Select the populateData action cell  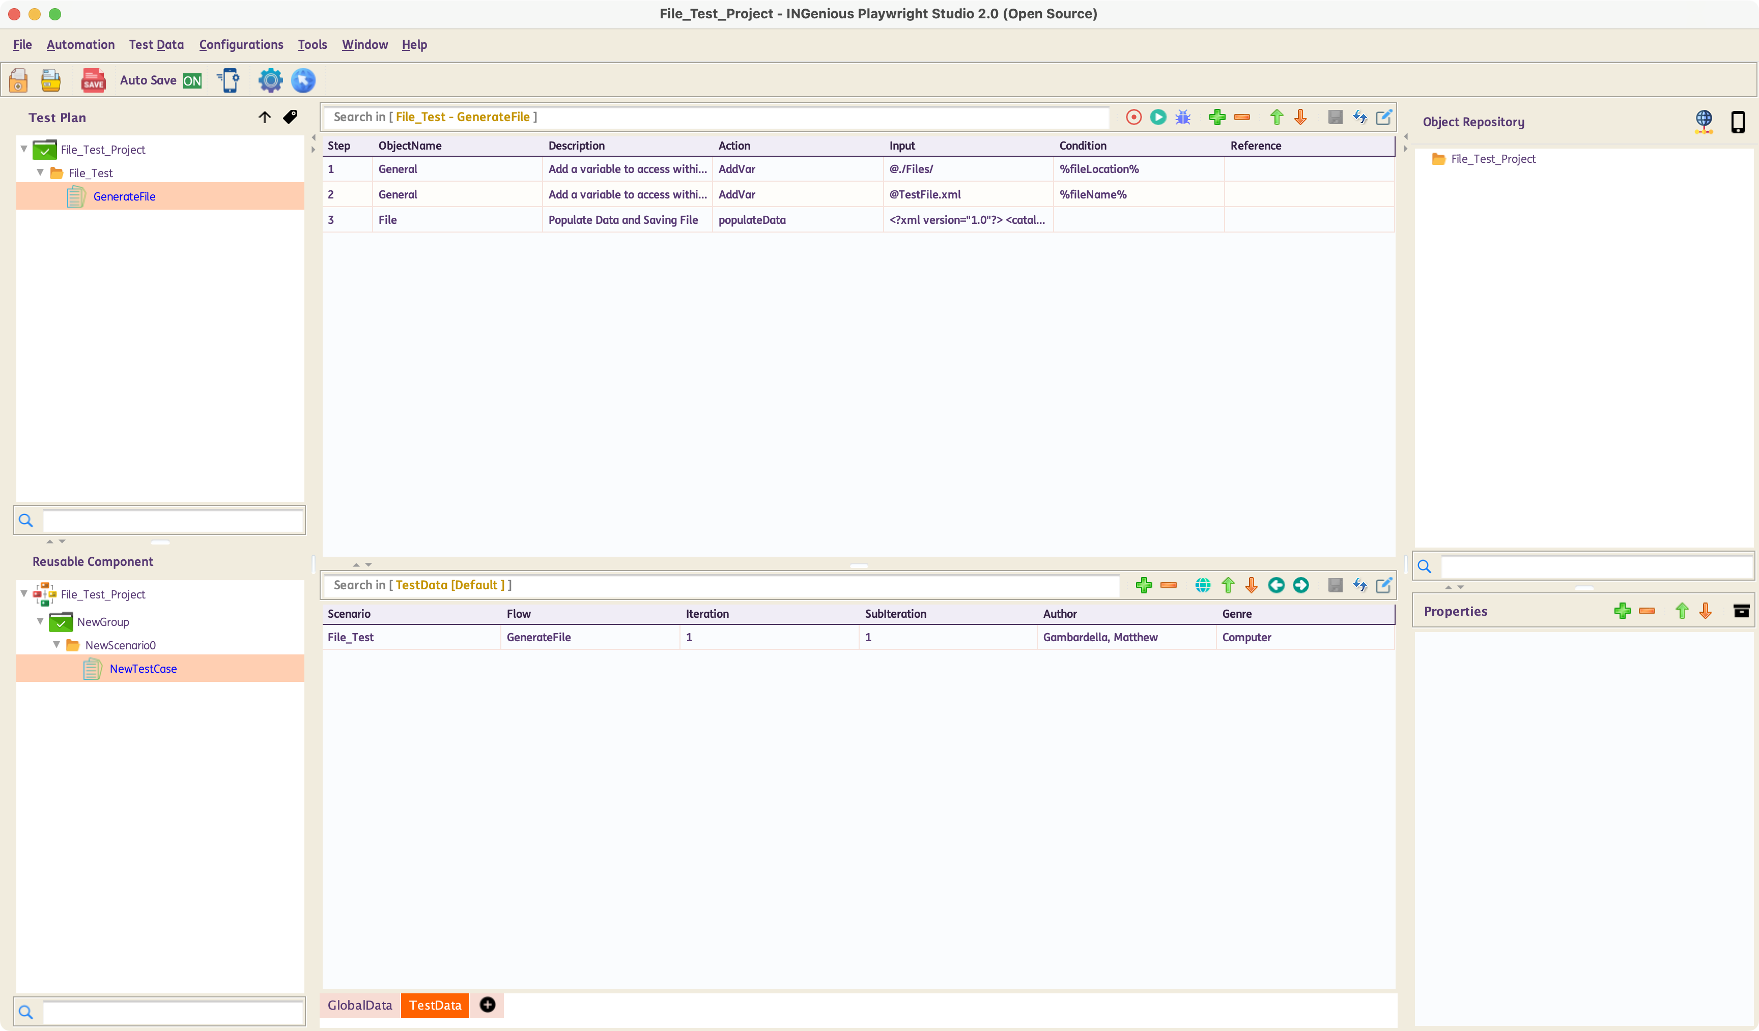click(x=797, y=220)
